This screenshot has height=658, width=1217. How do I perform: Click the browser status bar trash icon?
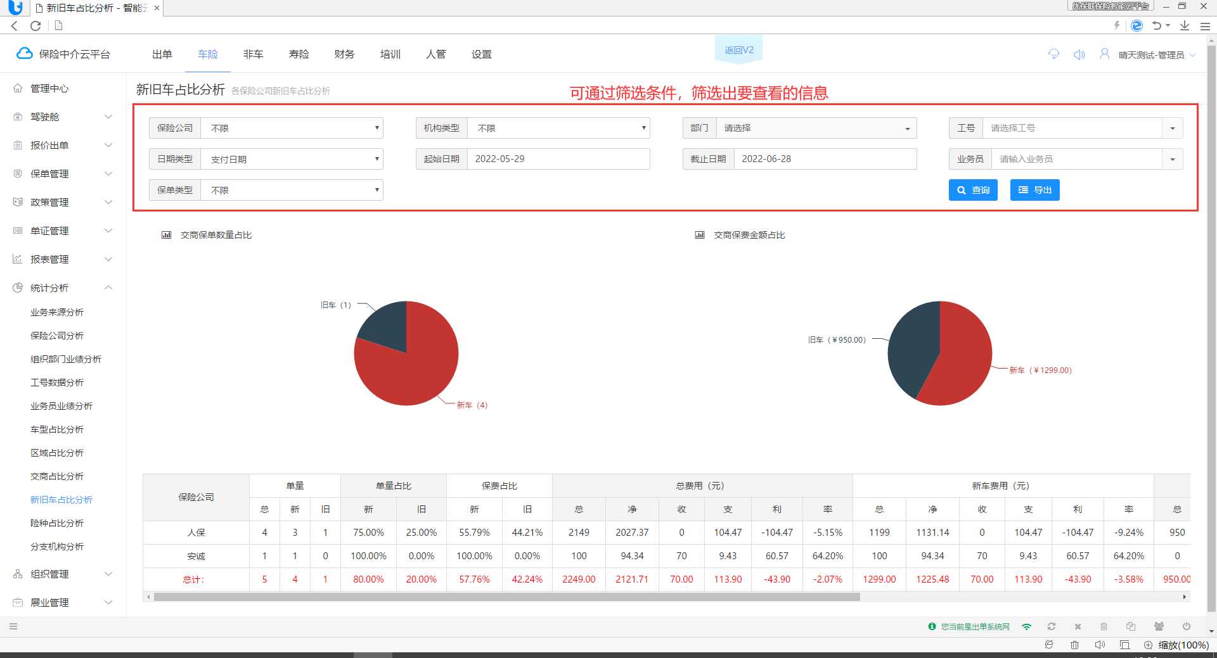click(x=1074, y=645)
